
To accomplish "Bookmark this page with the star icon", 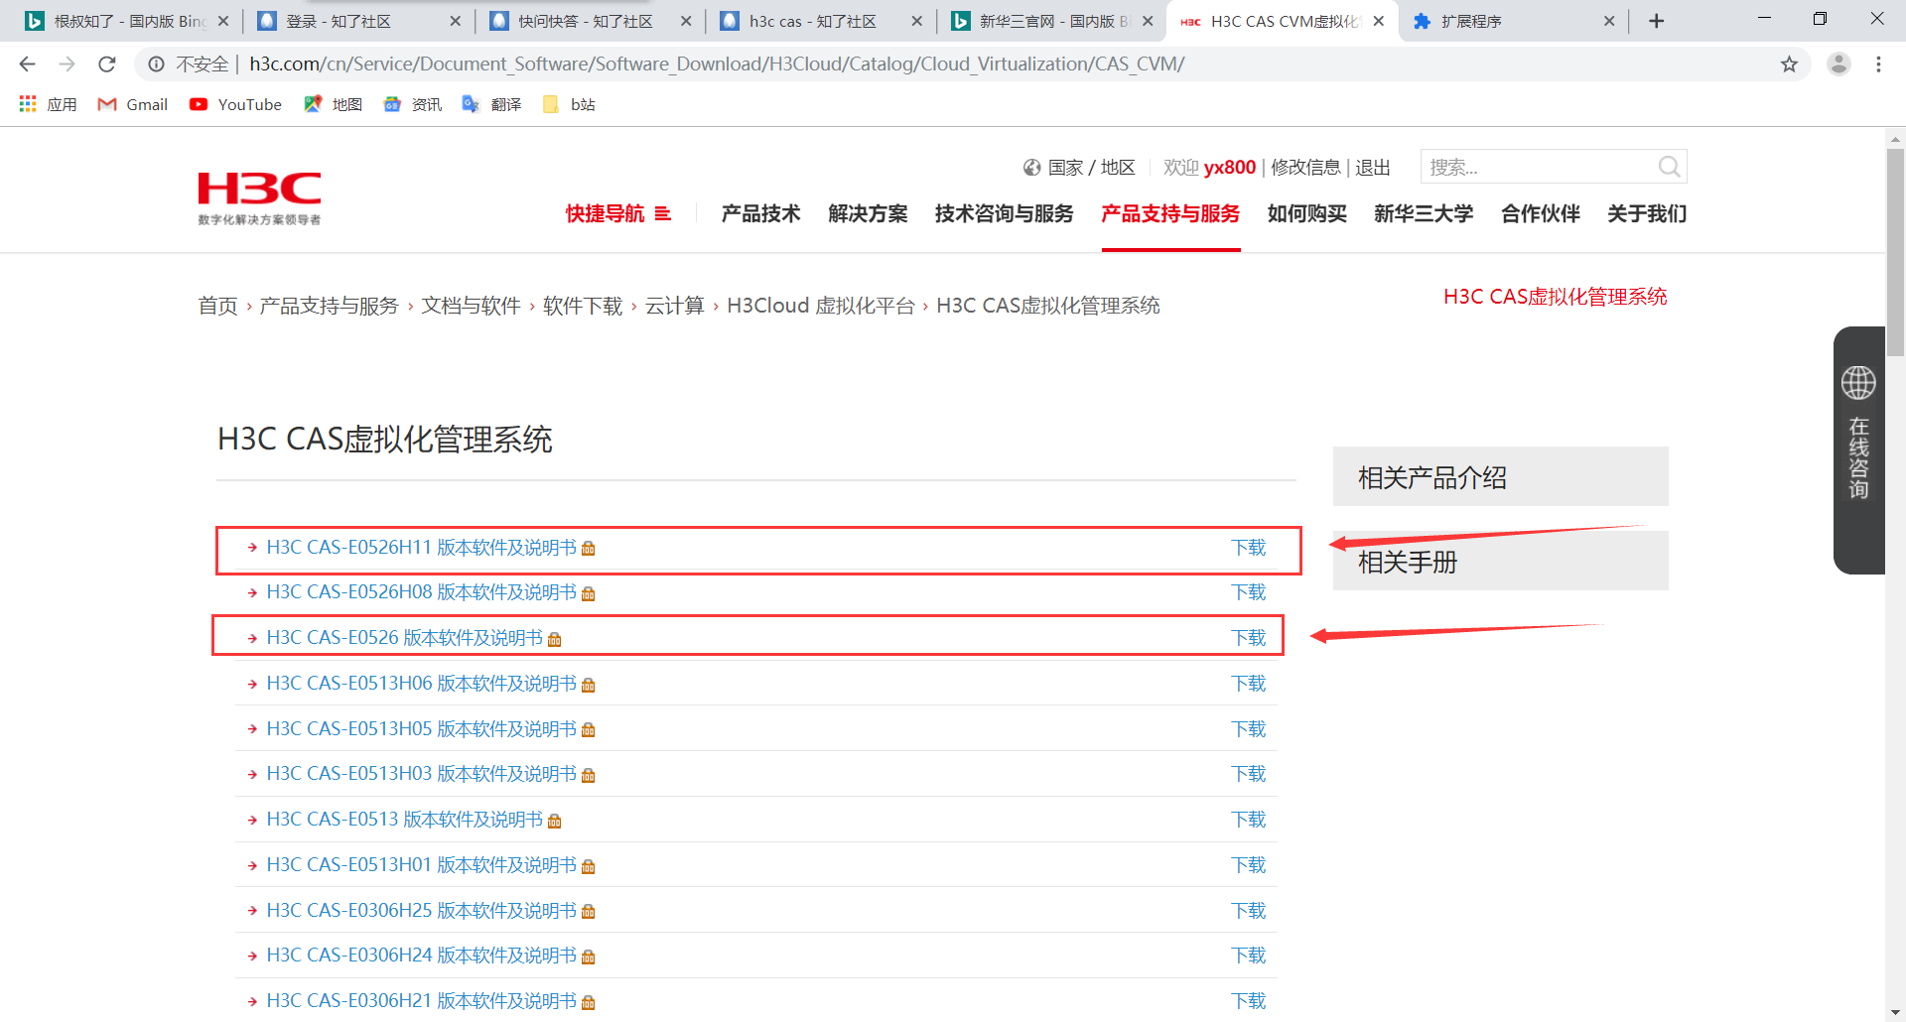I will (x=1789, y=64).
